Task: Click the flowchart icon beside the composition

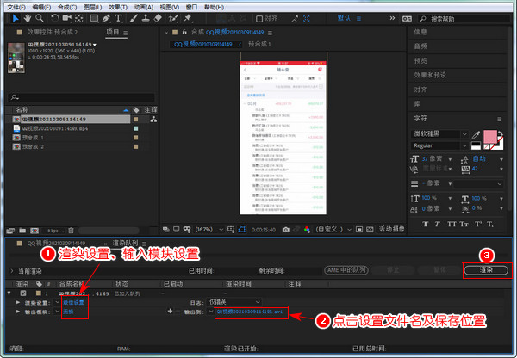Action: (x=153, y=120)
